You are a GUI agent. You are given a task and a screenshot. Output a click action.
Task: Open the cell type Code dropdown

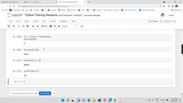70,26
